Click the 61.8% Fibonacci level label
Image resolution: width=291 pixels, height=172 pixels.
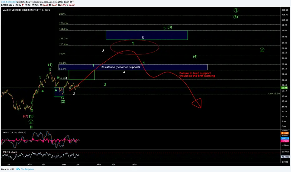63,69
